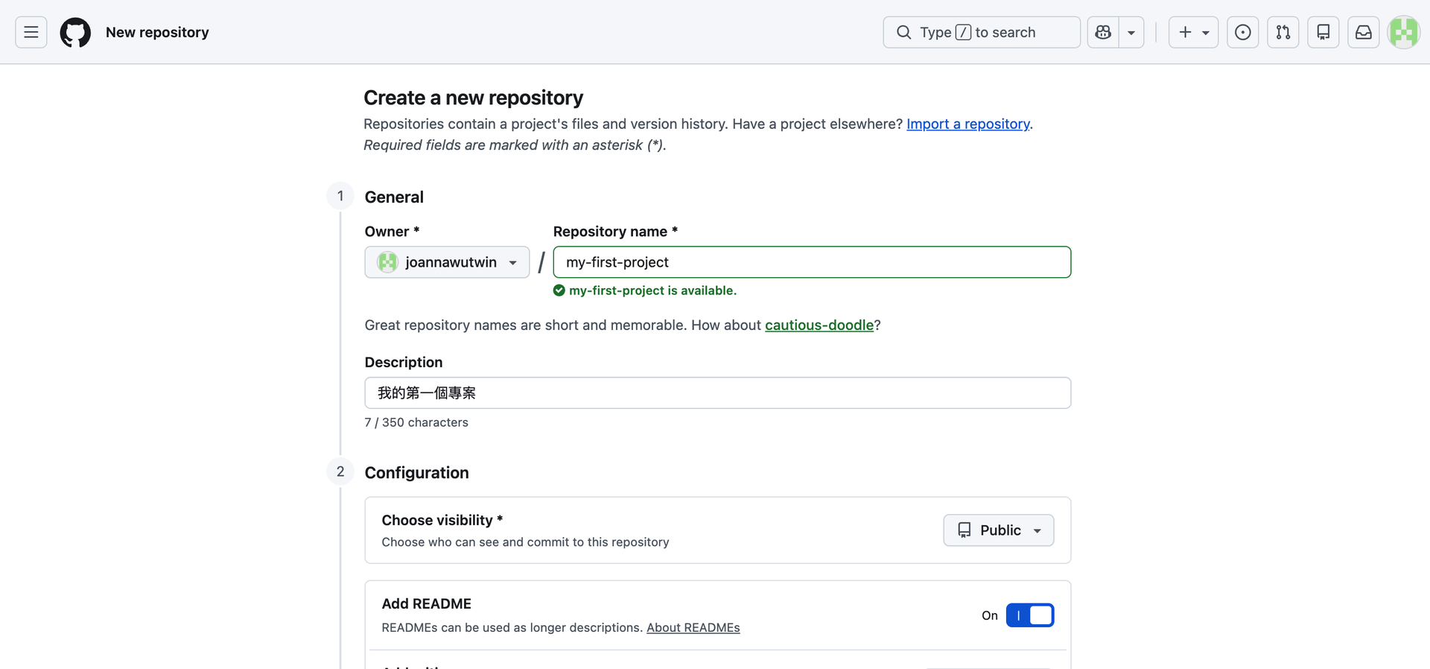Click the 'Owner *' field label
Image resolution: width=1430 pixels, height=669 pixels.
tap(393, 232)
